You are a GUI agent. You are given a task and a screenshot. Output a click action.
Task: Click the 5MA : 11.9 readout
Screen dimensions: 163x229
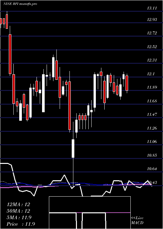click(19, 218)
